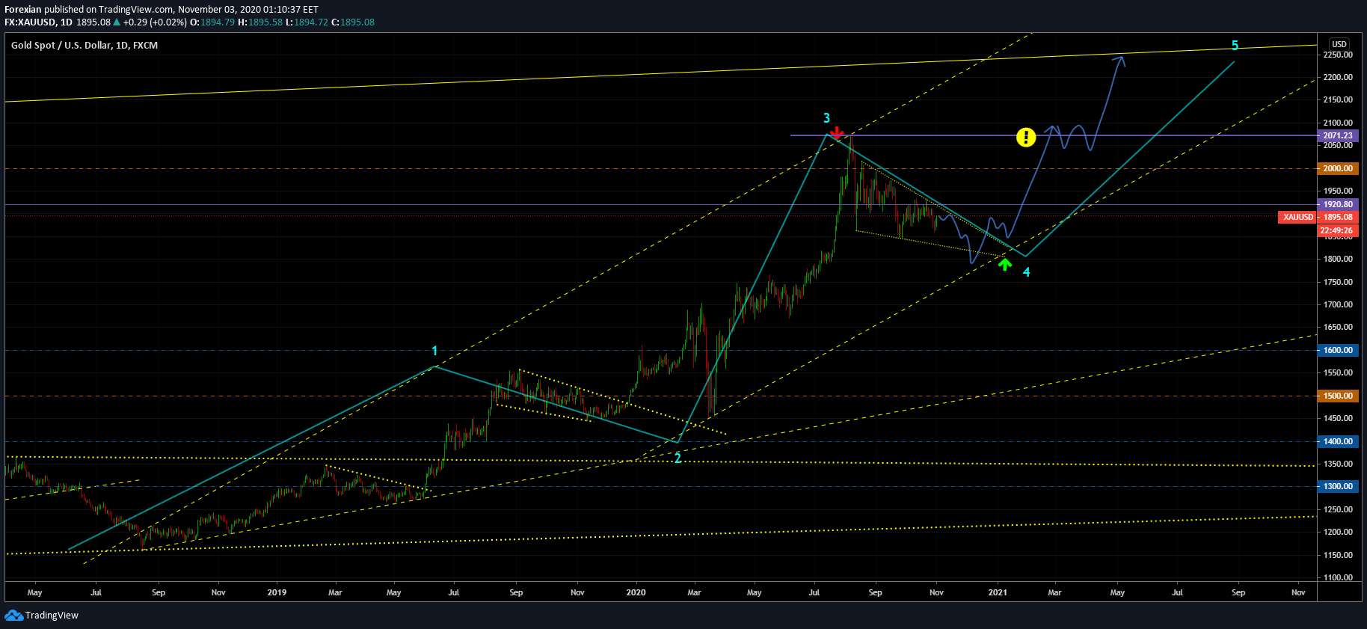
Task: Select the 2000.00 orange price label
Action: 1338,168
